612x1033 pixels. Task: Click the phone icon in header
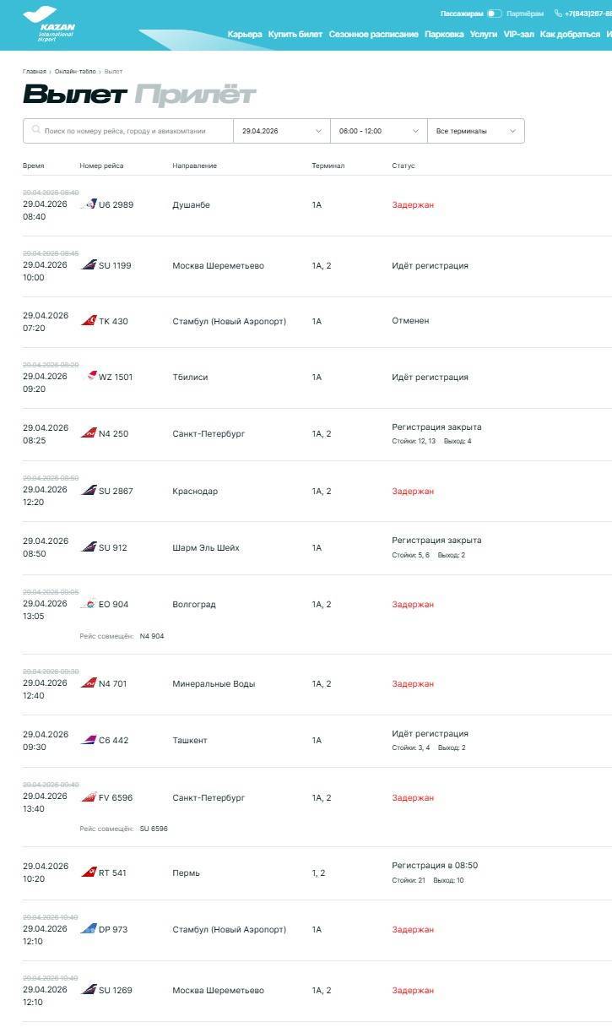[558, 14]
